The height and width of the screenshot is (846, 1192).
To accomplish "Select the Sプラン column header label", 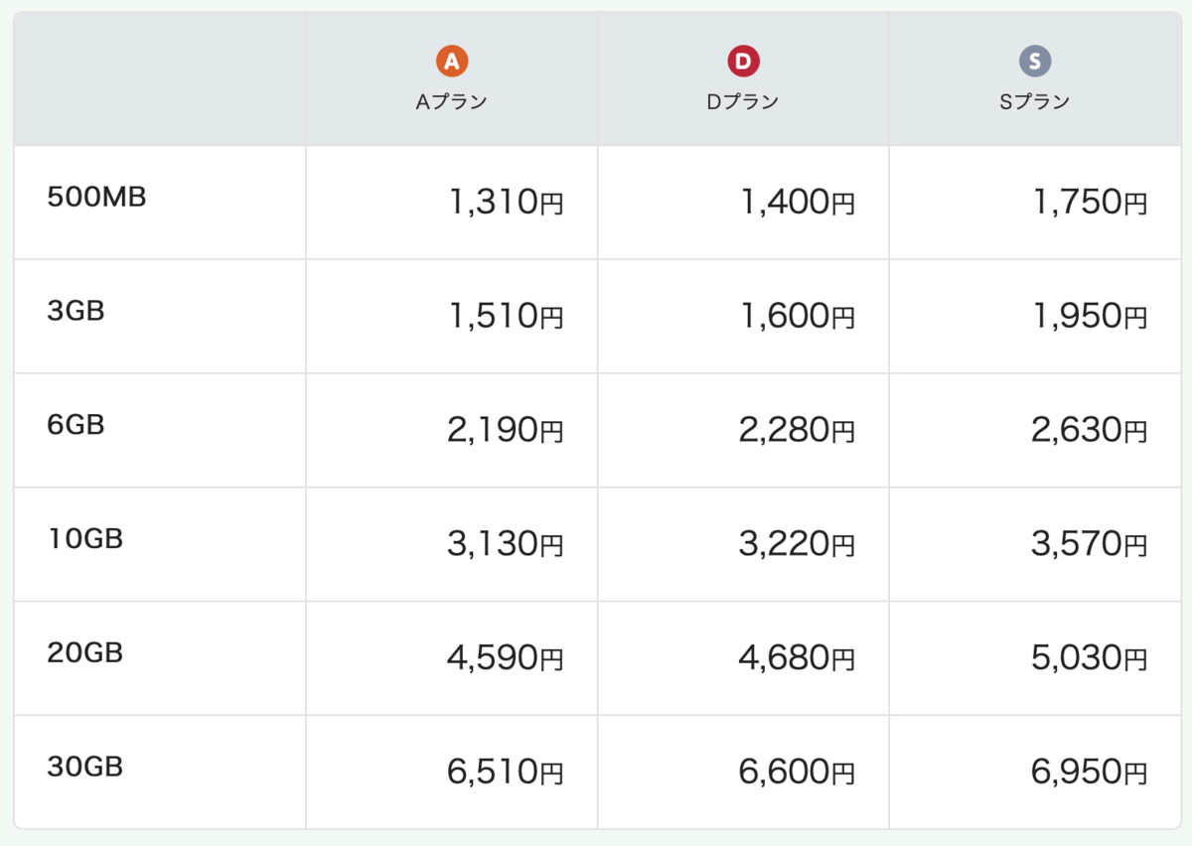I will click(1035, 101).
